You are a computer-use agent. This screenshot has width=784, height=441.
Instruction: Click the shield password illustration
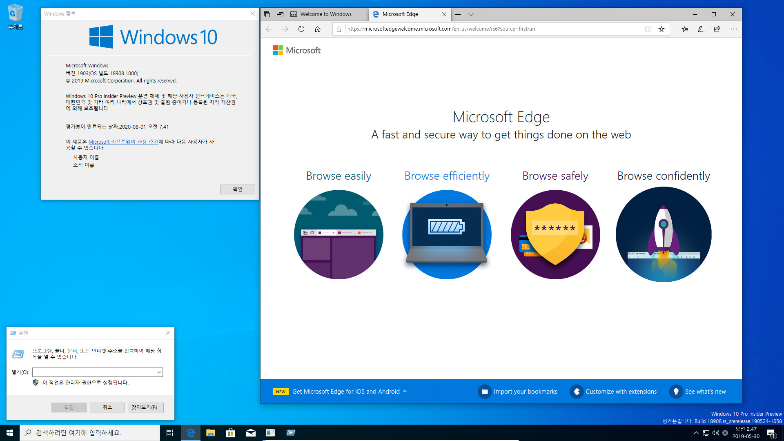(x=555, y=234)
